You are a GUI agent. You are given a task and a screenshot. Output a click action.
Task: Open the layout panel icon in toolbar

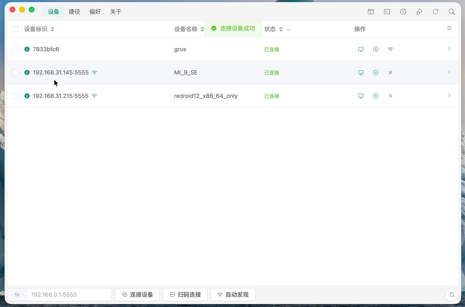click(x=371, y=12)
